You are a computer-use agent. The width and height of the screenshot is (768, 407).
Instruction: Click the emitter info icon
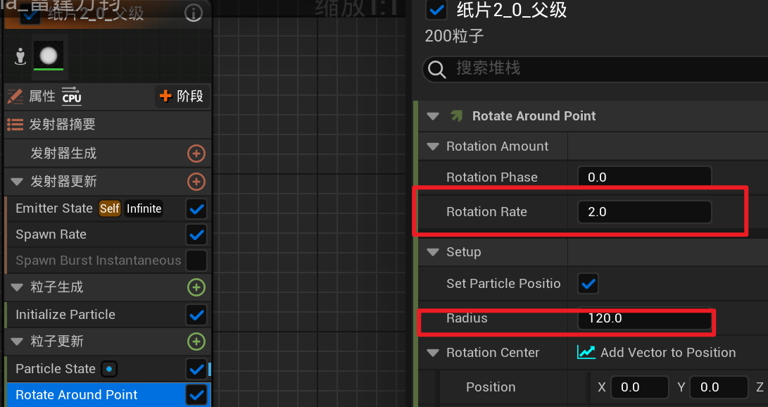pyautogui.click(x=193, y=13)
